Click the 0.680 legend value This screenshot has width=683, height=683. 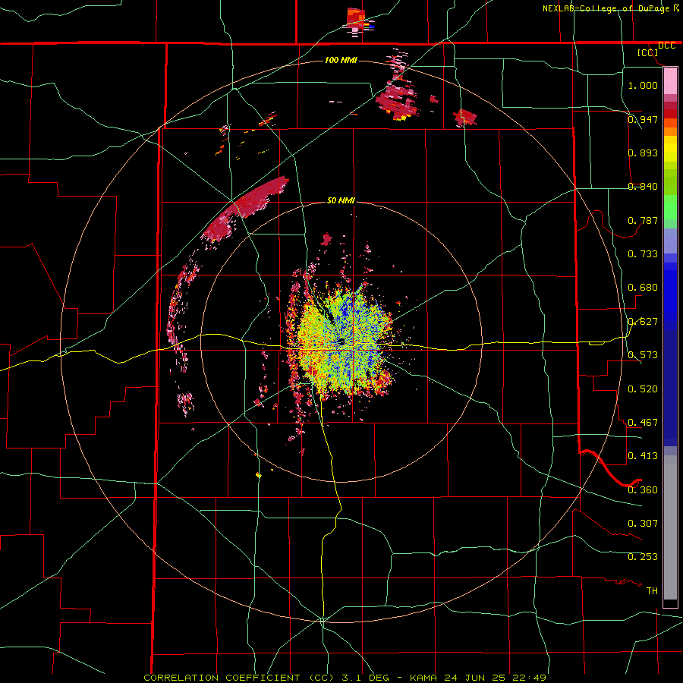pos(643,288)
